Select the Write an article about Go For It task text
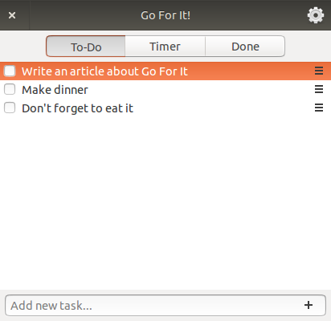 [104, 71]
